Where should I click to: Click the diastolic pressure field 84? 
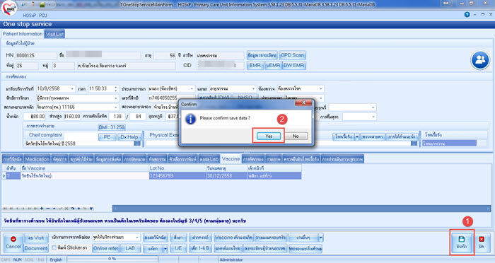pyautogui.click(x=138, y=117)
